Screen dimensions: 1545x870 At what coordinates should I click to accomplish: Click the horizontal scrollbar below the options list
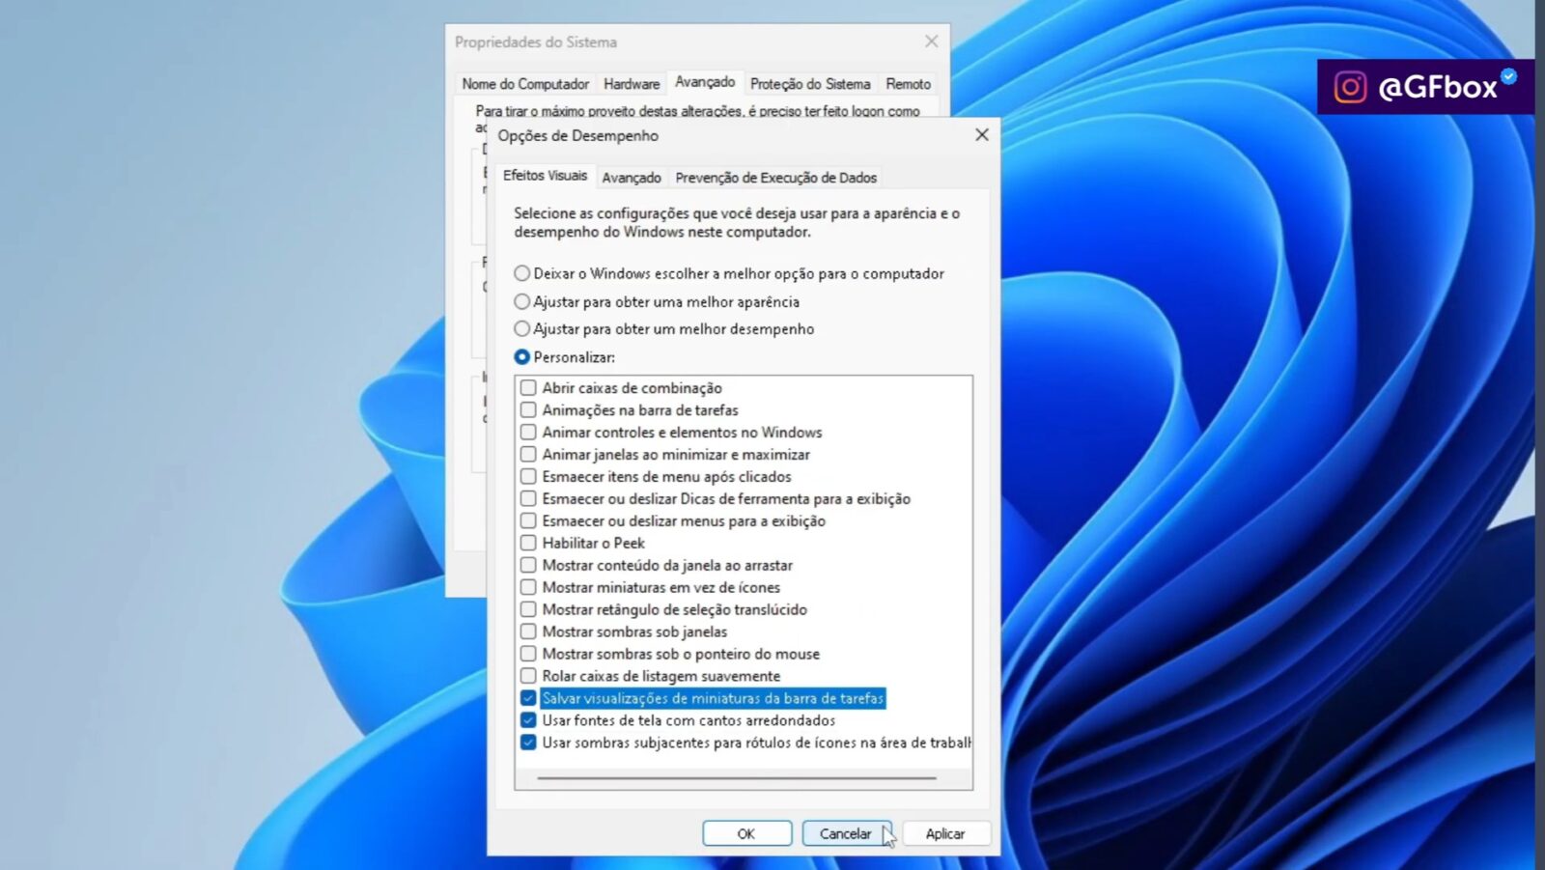click(739, 778)
